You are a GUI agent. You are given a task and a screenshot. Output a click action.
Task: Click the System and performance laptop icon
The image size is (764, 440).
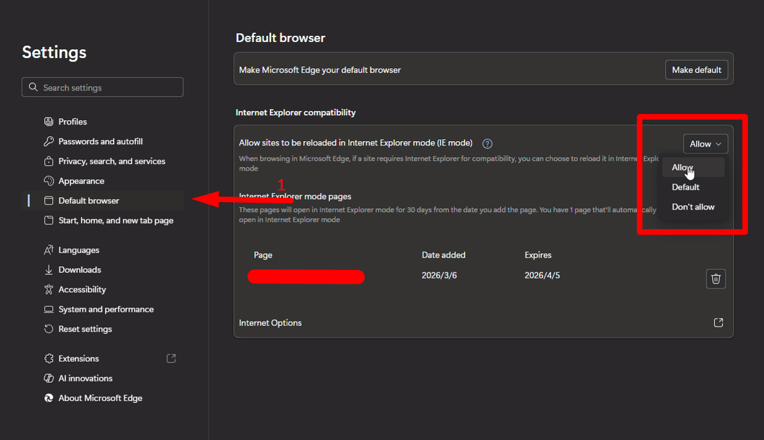49,309
